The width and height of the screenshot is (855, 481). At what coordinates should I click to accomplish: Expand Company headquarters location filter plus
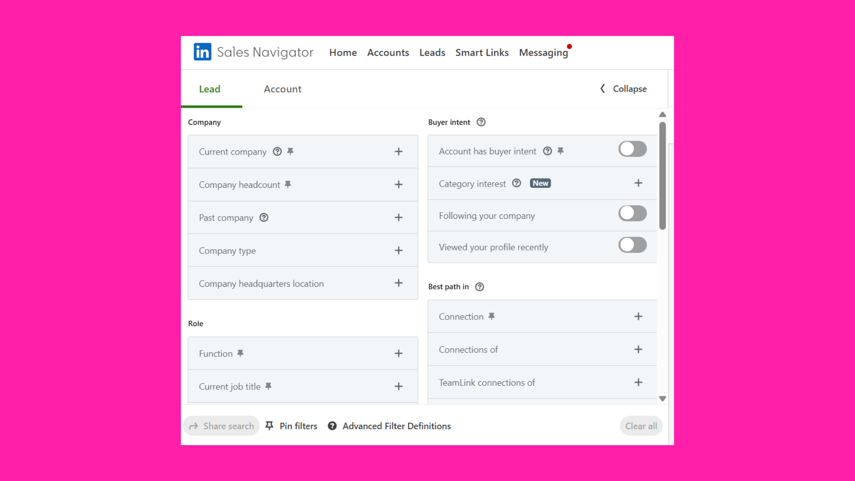coord(398,283)
